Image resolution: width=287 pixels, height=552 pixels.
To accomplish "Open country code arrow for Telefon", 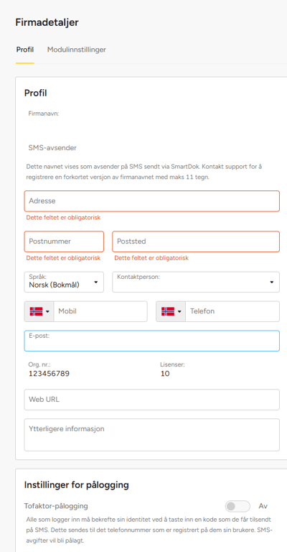I will [179, 311].
